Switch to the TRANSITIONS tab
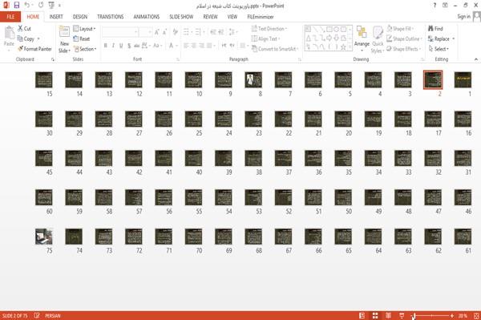 [x=111, y=17]
